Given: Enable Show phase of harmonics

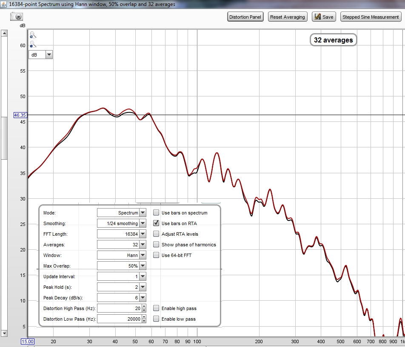Looking at the screenshot, I should click(x=156, y=244).
